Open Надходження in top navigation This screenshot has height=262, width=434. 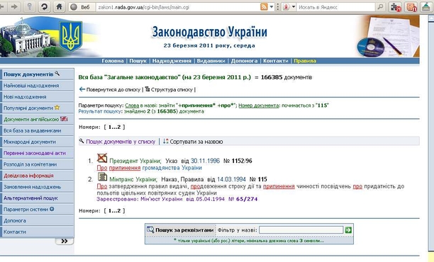[x=172, y=61]
